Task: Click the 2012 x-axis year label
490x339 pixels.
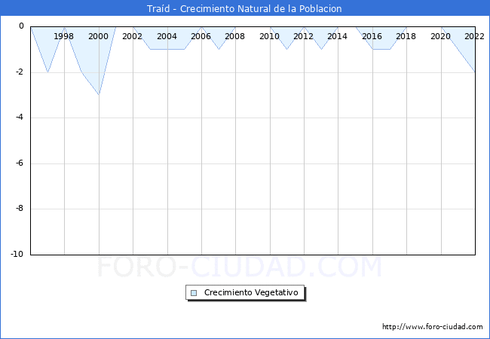Action: [303, 36]
